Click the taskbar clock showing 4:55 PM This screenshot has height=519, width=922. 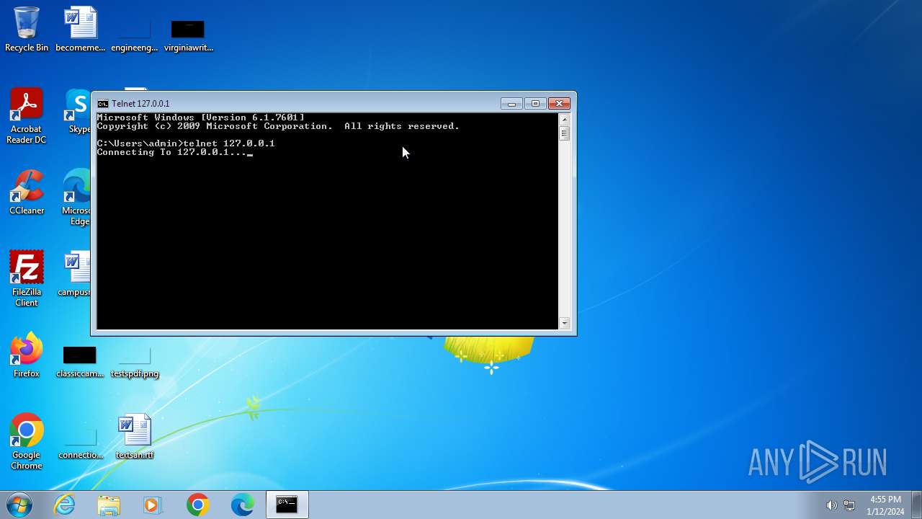pos(885,505)
